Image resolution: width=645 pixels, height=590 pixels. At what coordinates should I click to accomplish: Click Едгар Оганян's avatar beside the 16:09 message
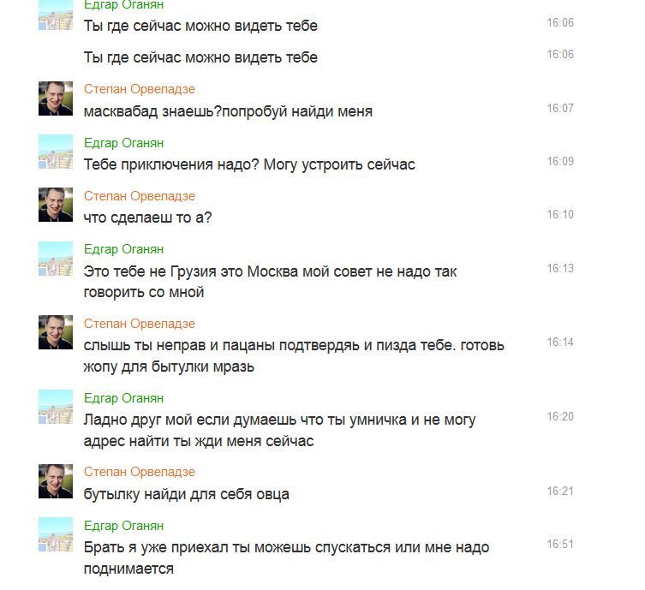pyautogui.click(x=56, y=152)
